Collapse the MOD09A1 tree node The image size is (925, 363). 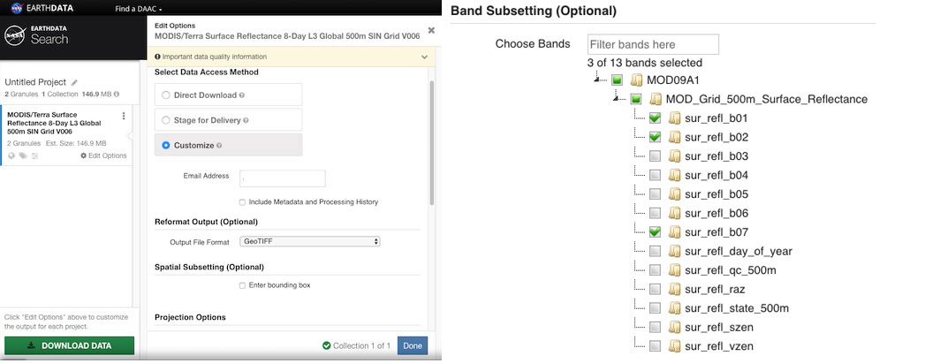point(601,79)
